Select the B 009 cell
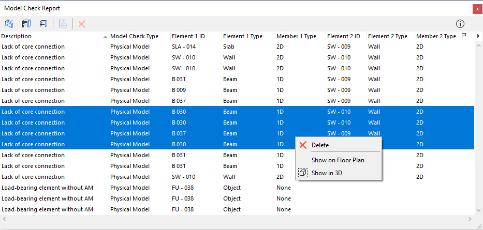This screenshot has width=483, height=230. (179, 90)
